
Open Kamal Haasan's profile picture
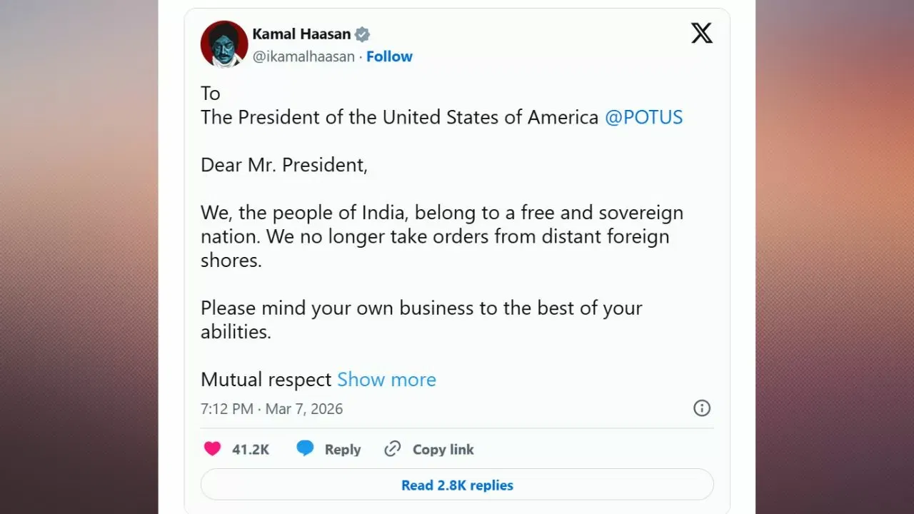coord(224,44)
